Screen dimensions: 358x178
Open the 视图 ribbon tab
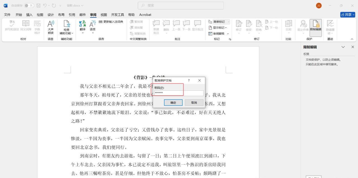coord(103,15)
